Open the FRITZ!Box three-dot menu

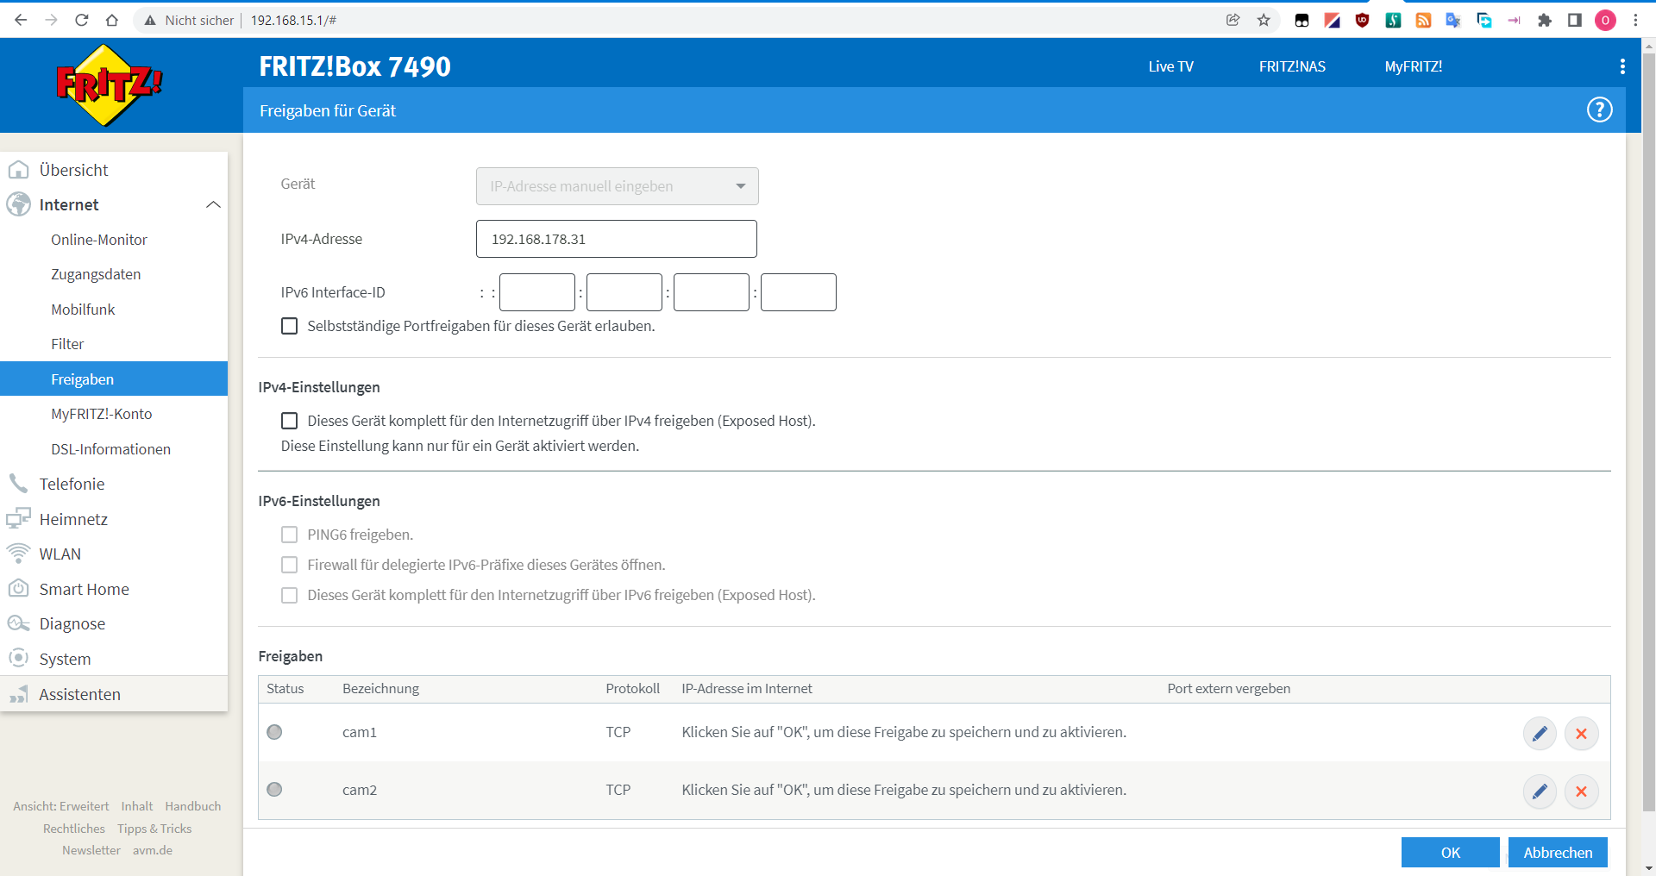1622,66
